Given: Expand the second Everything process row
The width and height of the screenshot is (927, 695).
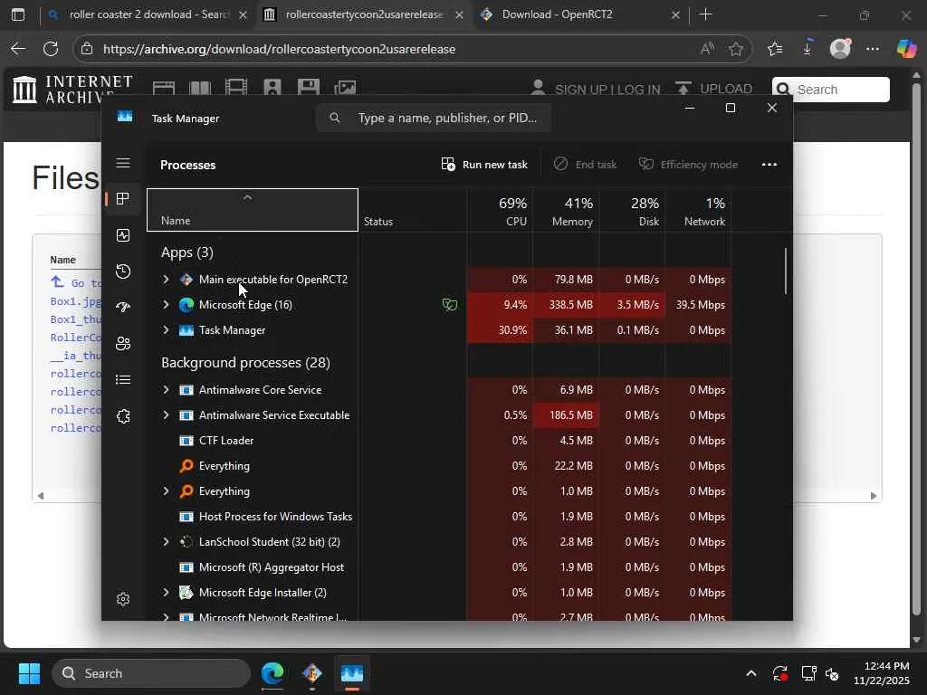Looking at the screenshot, I should (167, 491).
